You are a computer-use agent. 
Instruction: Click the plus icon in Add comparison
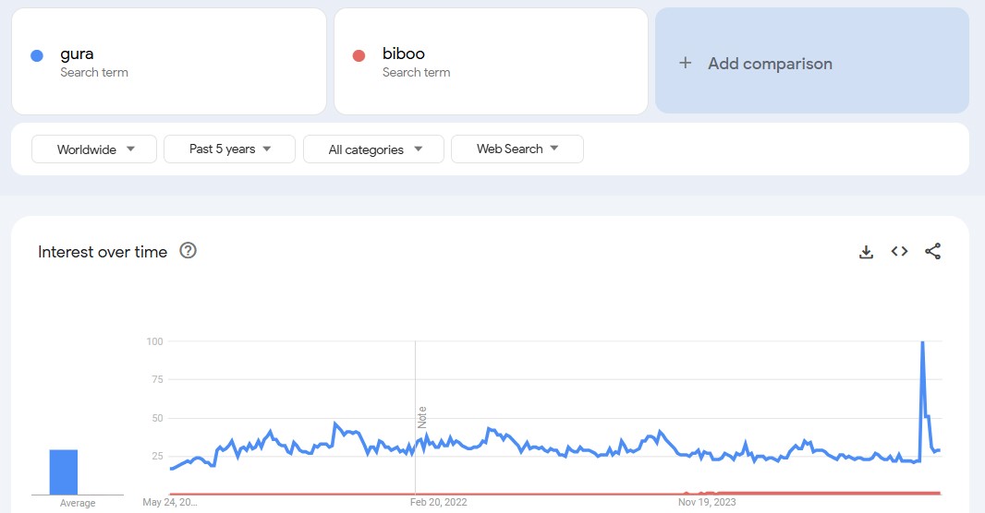(x=685, y=63)
